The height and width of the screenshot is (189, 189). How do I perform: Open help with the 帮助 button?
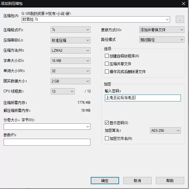pyautogui.click(x=170, y=181)
